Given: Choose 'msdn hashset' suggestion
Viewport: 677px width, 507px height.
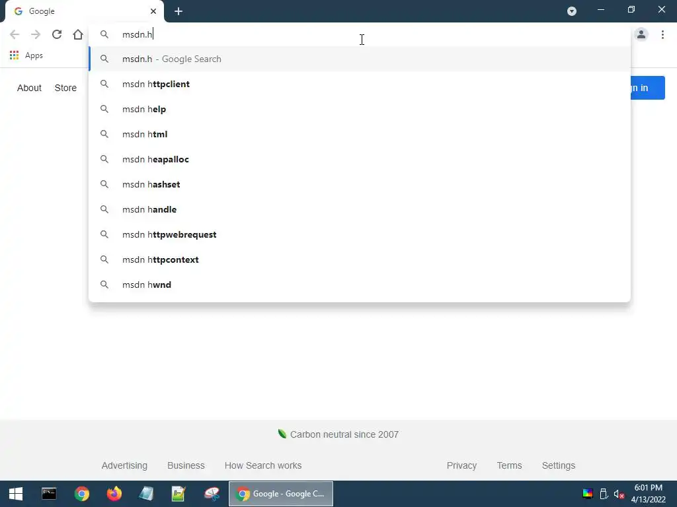Looking at the screenshot, I should [x=359, y=184].
